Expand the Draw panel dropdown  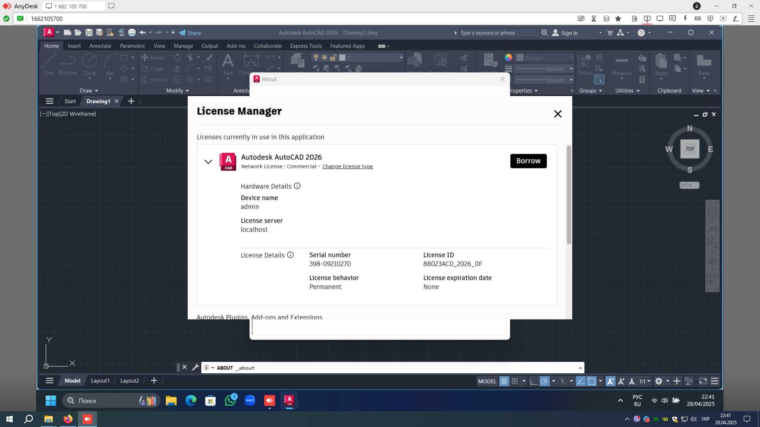89,91
